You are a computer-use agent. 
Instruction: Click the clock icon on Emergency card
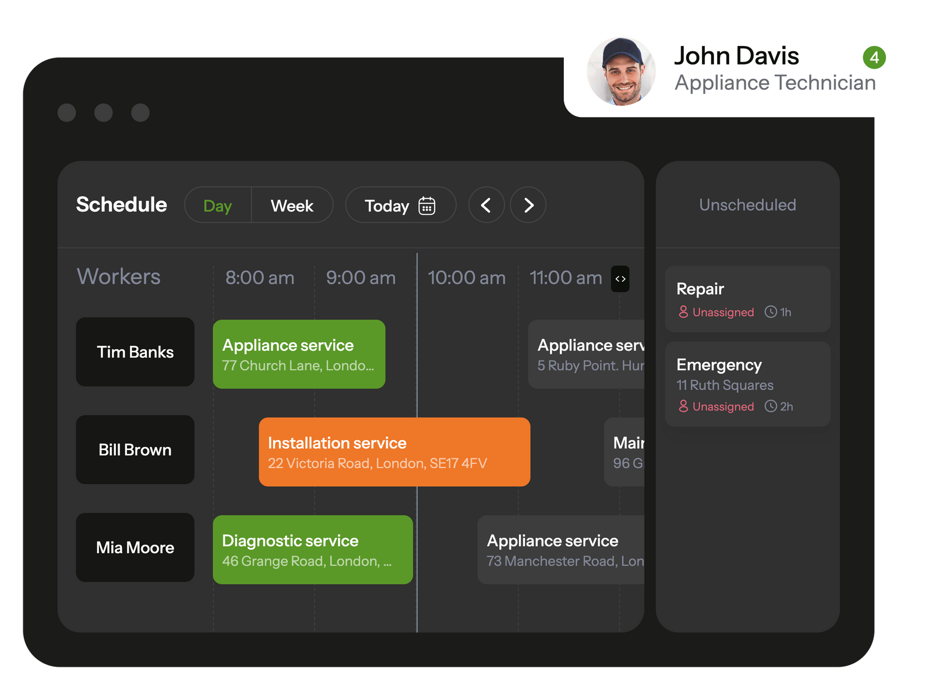tap(771, 406)
